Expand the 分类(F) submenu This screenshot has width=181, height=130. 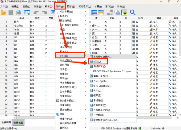click(72, 69)
